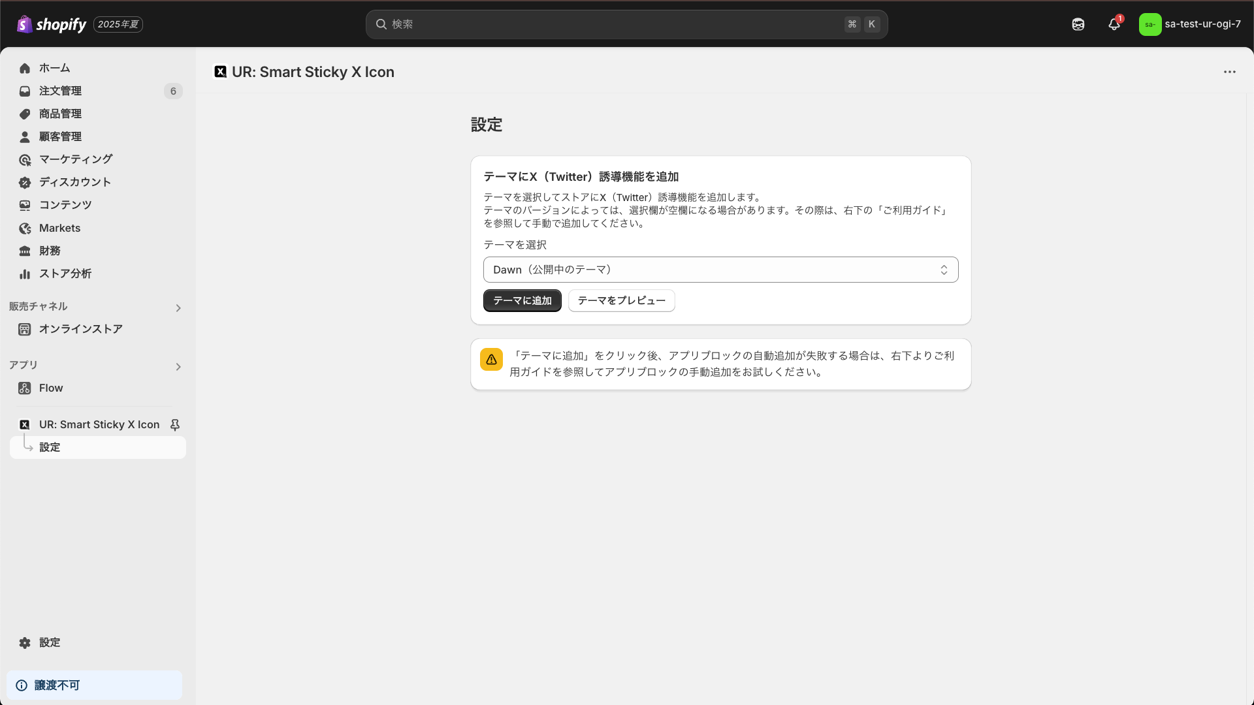Viewport: 1254px width, 705px height.
Task: Open ホーム from the sidebar
Action: click(x=54, y=68)
